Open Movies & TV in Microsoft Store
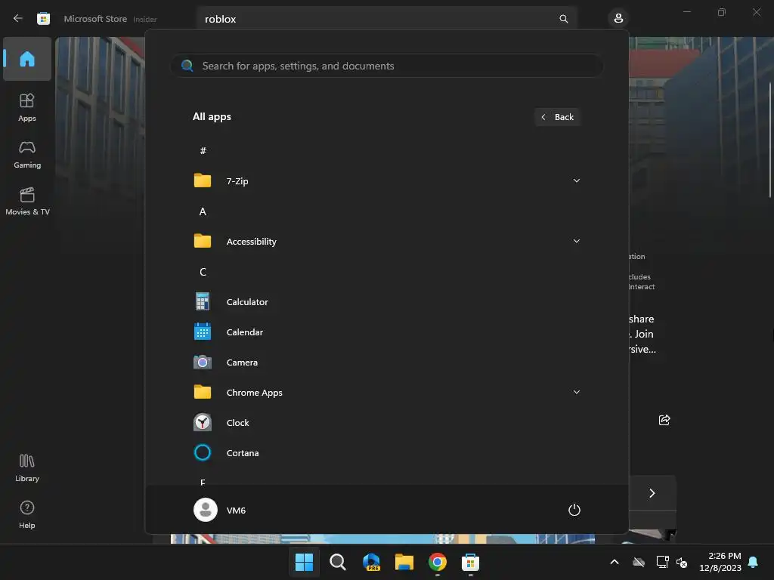774x580 pixels. click(x=27, y=201)
